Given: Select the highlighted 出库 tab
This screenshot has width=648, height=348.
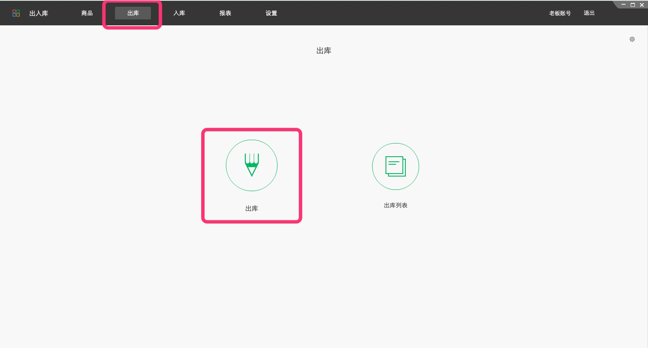Looking at the screenshot, I should pos(133,13).
